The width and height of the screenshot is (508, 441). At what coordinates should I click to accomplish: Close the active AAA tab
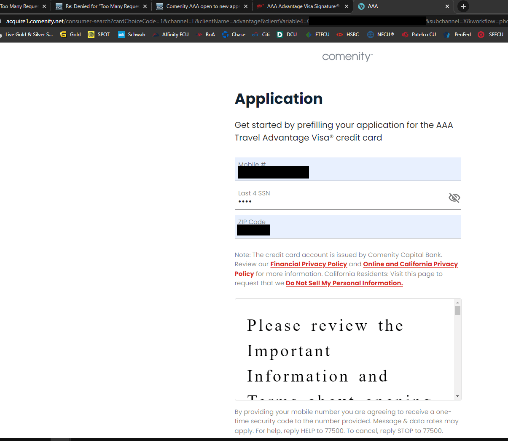pyautogui.click(x=447, y=6)
